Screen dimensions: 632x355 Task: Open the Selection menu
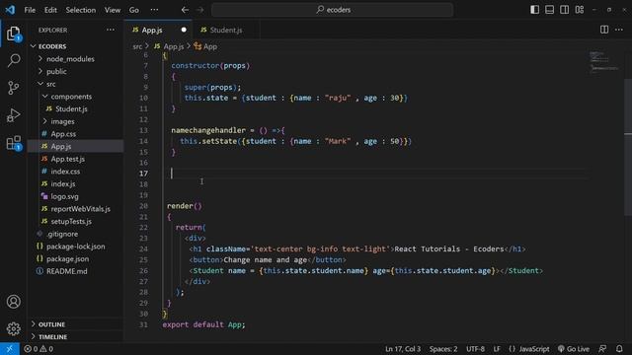point(81,10)
